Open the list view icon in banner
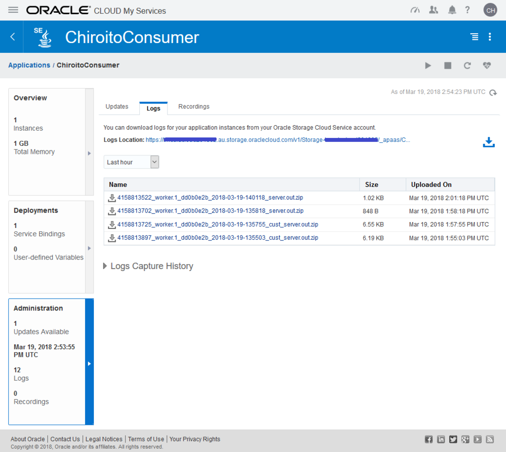Screen dimensions: 506x452 474,37
